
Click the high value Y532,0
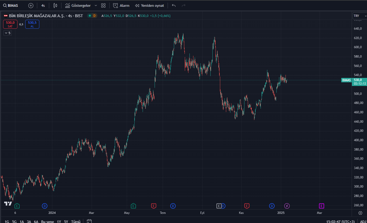tap(119, 16)
